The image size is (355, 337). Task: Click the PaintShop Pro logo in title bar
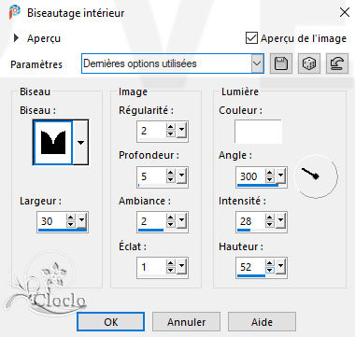15,12
